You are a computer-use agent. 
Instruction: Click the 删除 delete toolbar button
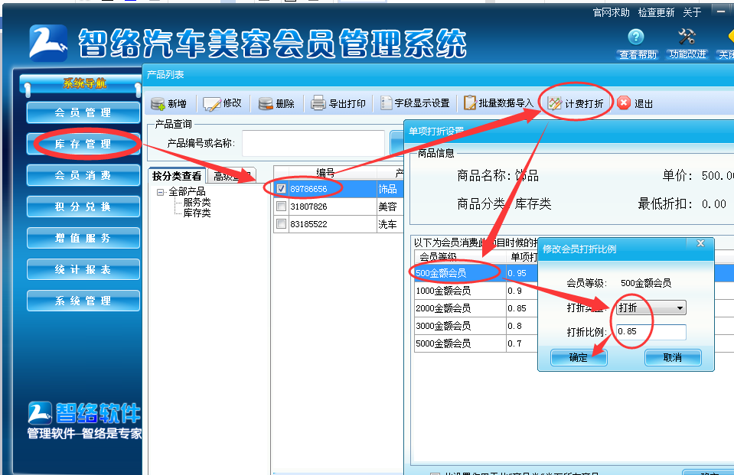[x=276, y=103]
